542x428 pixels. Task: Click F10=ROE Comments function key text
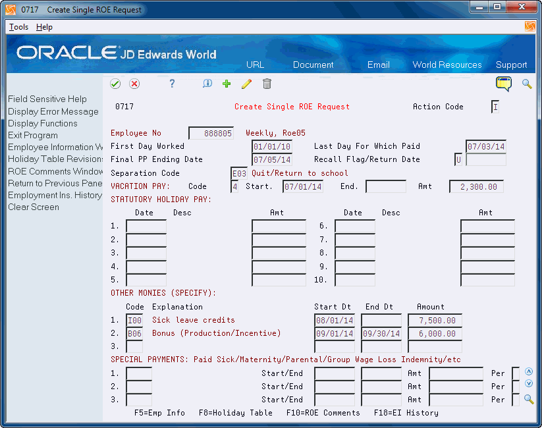pos(323,413)
